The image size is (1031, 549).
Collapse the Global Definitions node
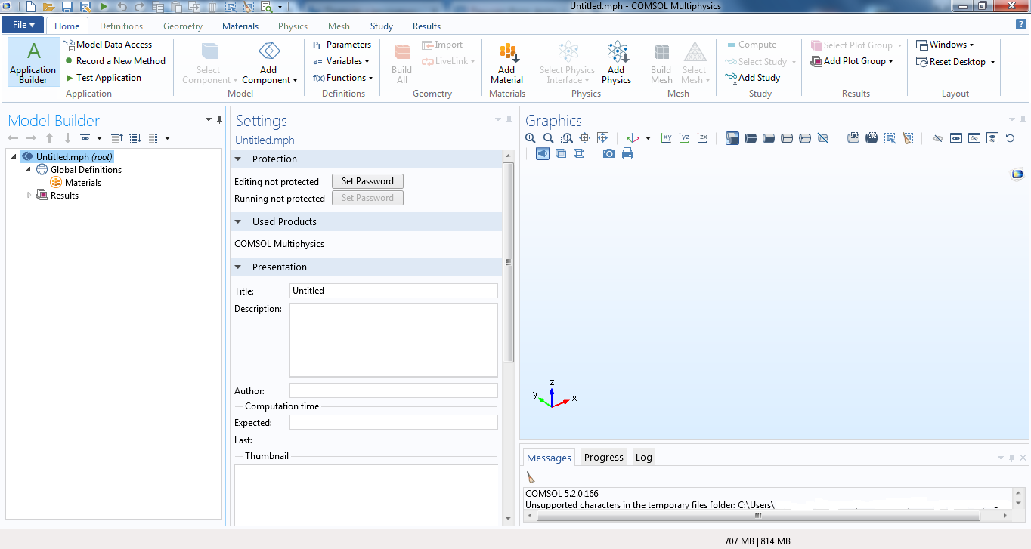(29, 170)
